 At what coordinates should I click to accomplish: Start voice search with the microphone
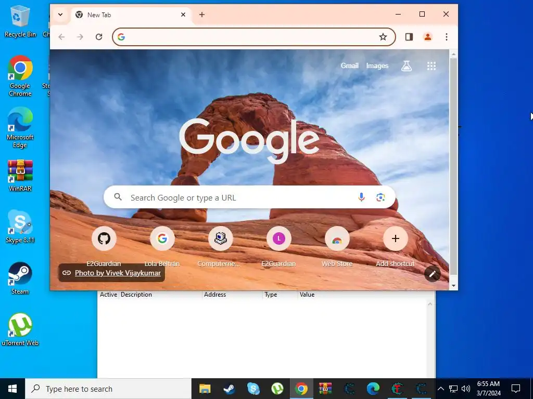click(x=361, y=197)
